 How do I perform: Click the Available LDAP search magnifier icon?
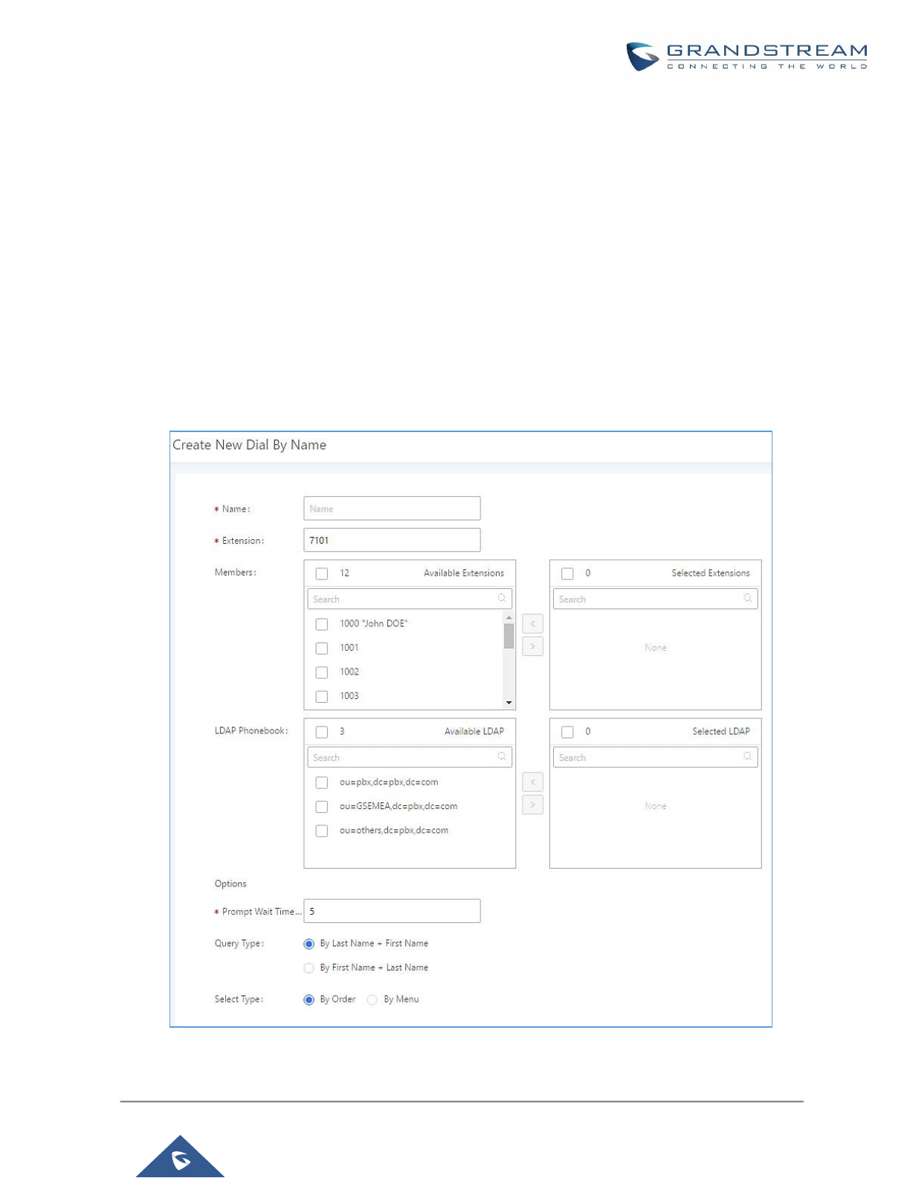(502, 756)
